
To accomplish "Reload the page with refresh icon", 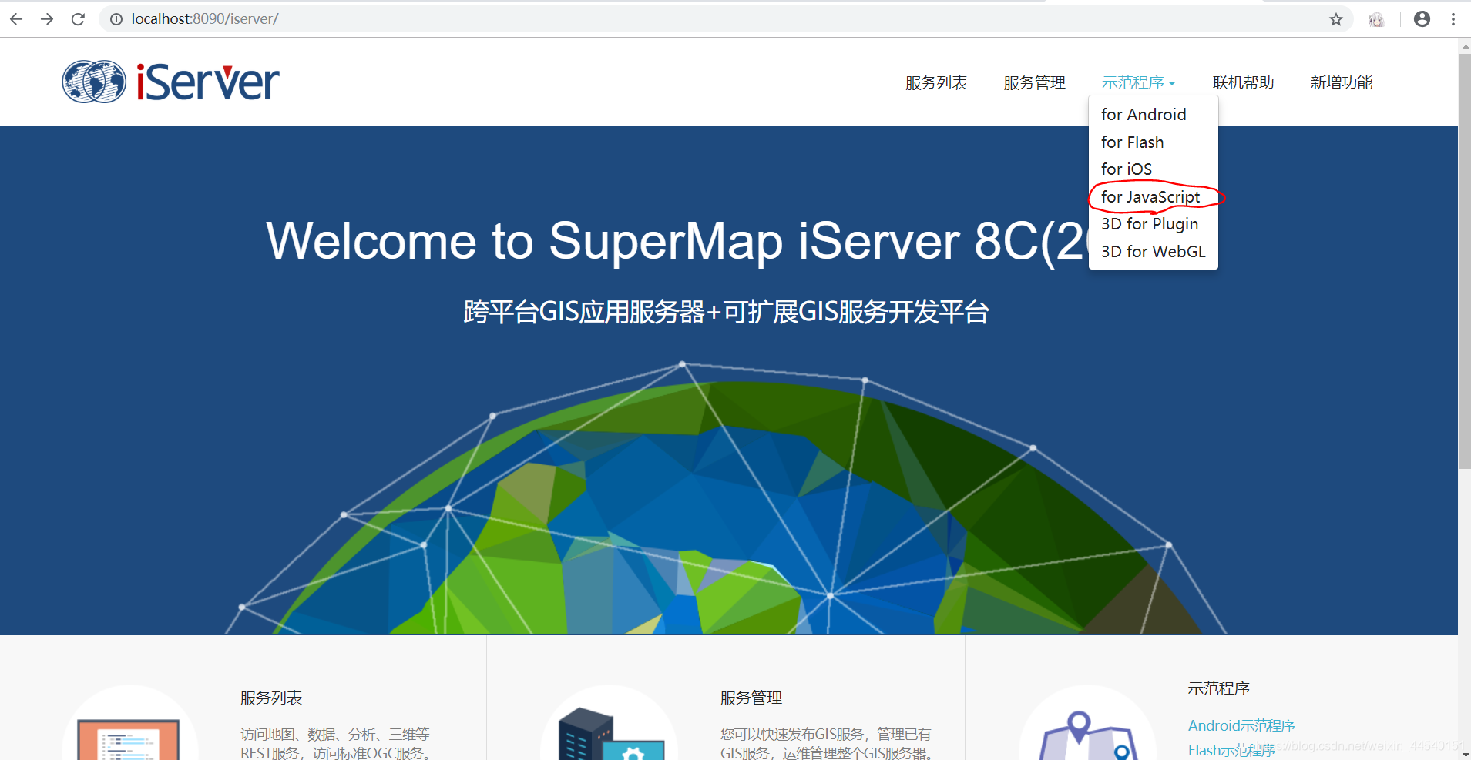I will pos(78,19).
